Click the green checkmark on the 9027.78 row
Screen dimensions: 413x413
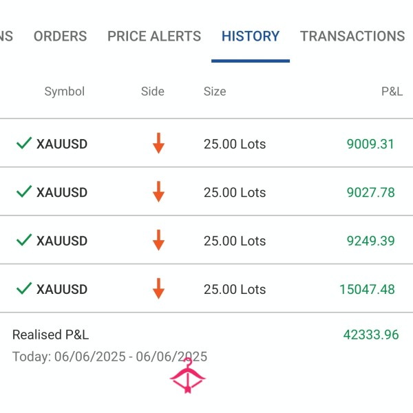[x=24, y=191]
